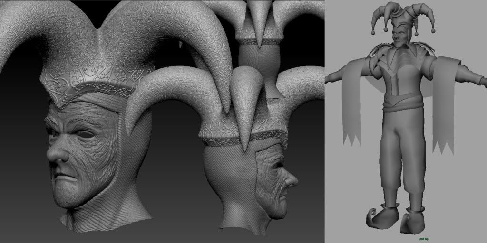
Task: Click the green "persp" camera label
Action: pyautogui.click(x=423, y=239)
